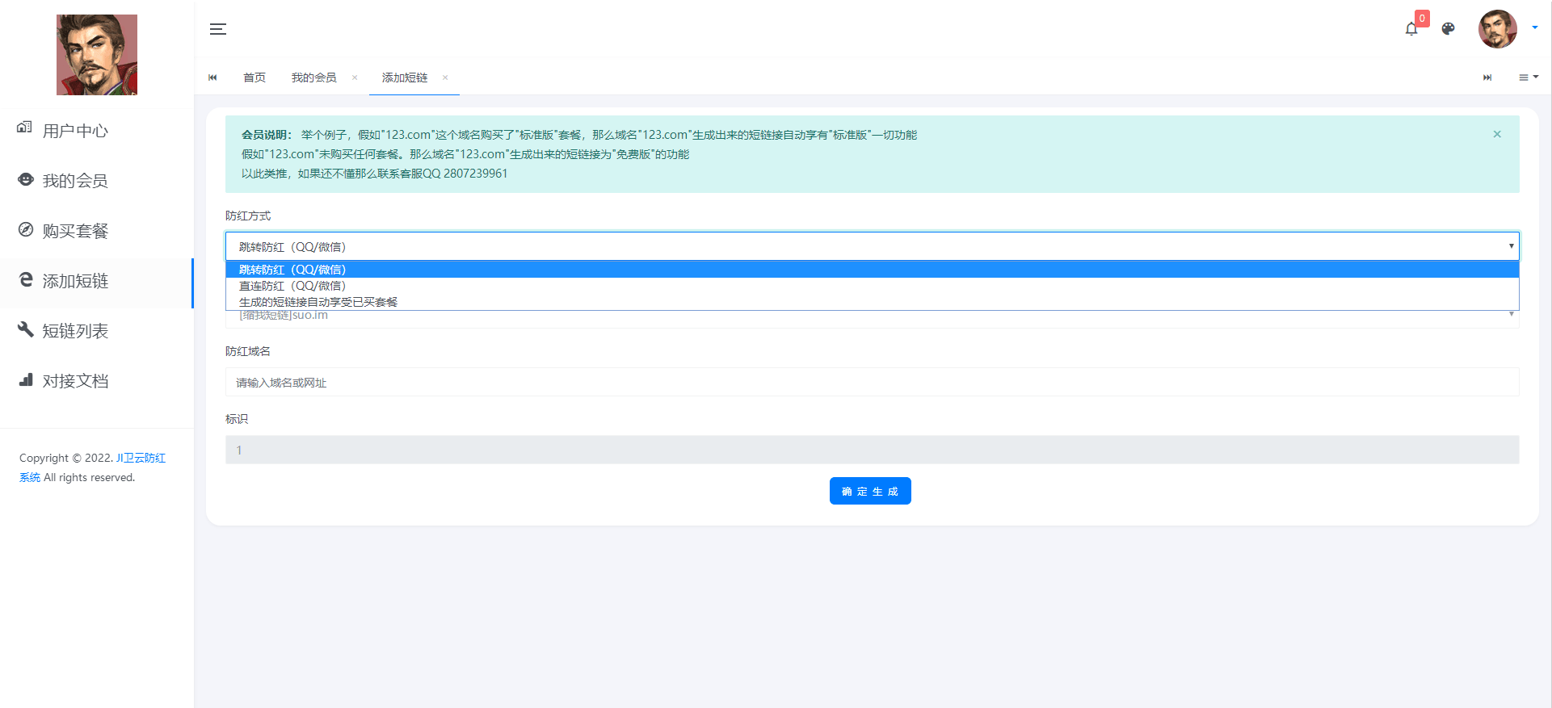Open 短链列表 from the sidebar

click(x=75, y=331)
